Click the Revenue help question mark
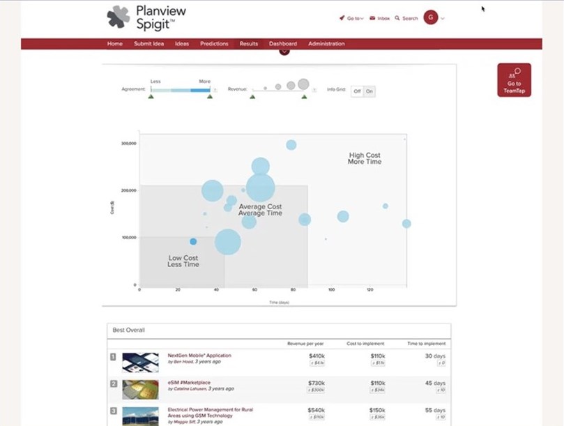The height and width of the screenshot is (426, 564). pos(313,90)
